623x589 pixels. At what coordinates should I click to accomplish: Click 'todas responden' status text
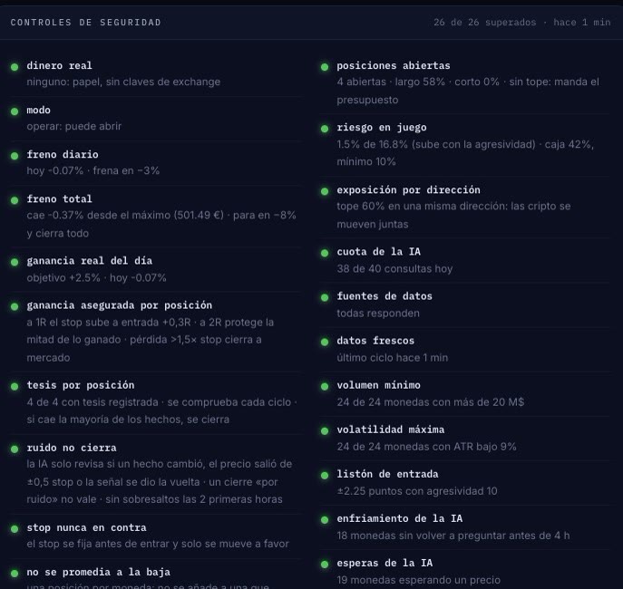click(378, 314)
